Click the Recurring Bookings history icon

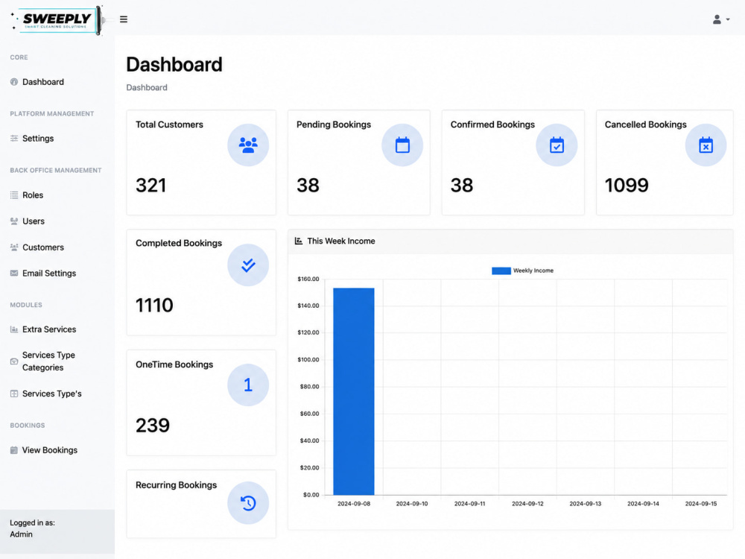click(x=248, y=503)
